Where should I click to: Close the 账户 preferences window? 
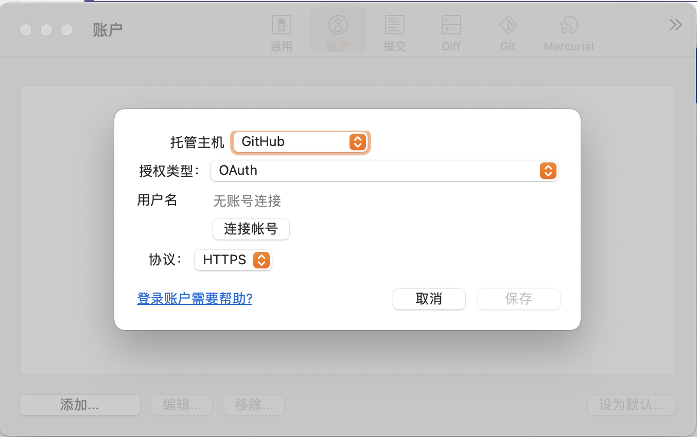pos(26,30)
